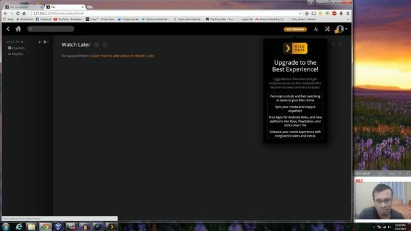The height and width of the screenshot is (231, 411).
Task: Open The Pirate Bay bookmark
Action: tap(220, 19)
